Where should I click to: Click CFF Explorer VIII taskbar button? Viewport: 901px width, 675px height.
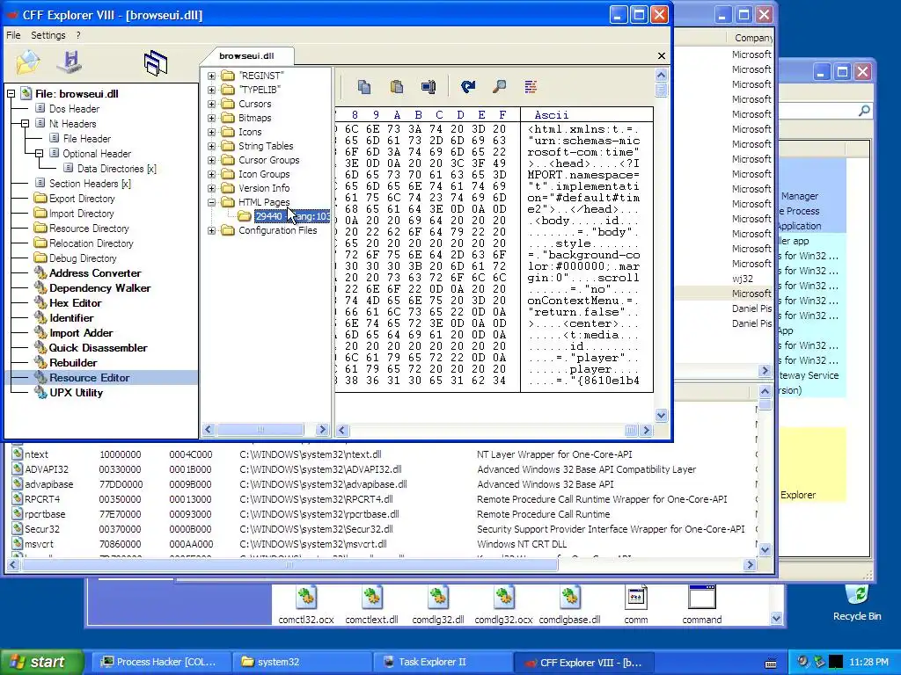click(x=582, y=662)
